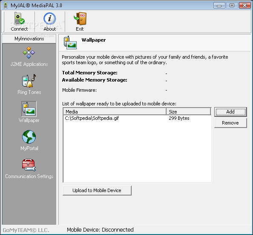Select the C:\Softpedia\Softpedia.gif row
253x235 pixels.
click(x=137, y=118)
